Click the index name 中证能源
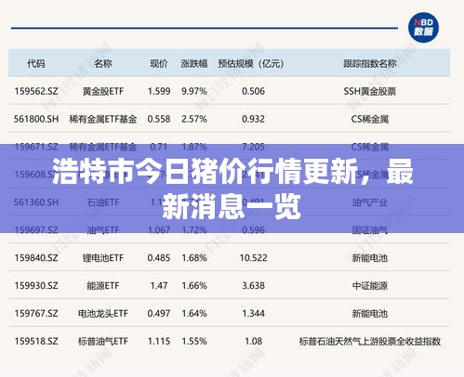Image resolution: width=464 pixels, height=377 pixels. click(x=370, y=286)
